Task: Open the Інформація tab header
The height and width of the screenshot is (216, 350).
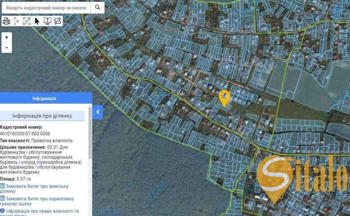Action: (x=44, y=98)
